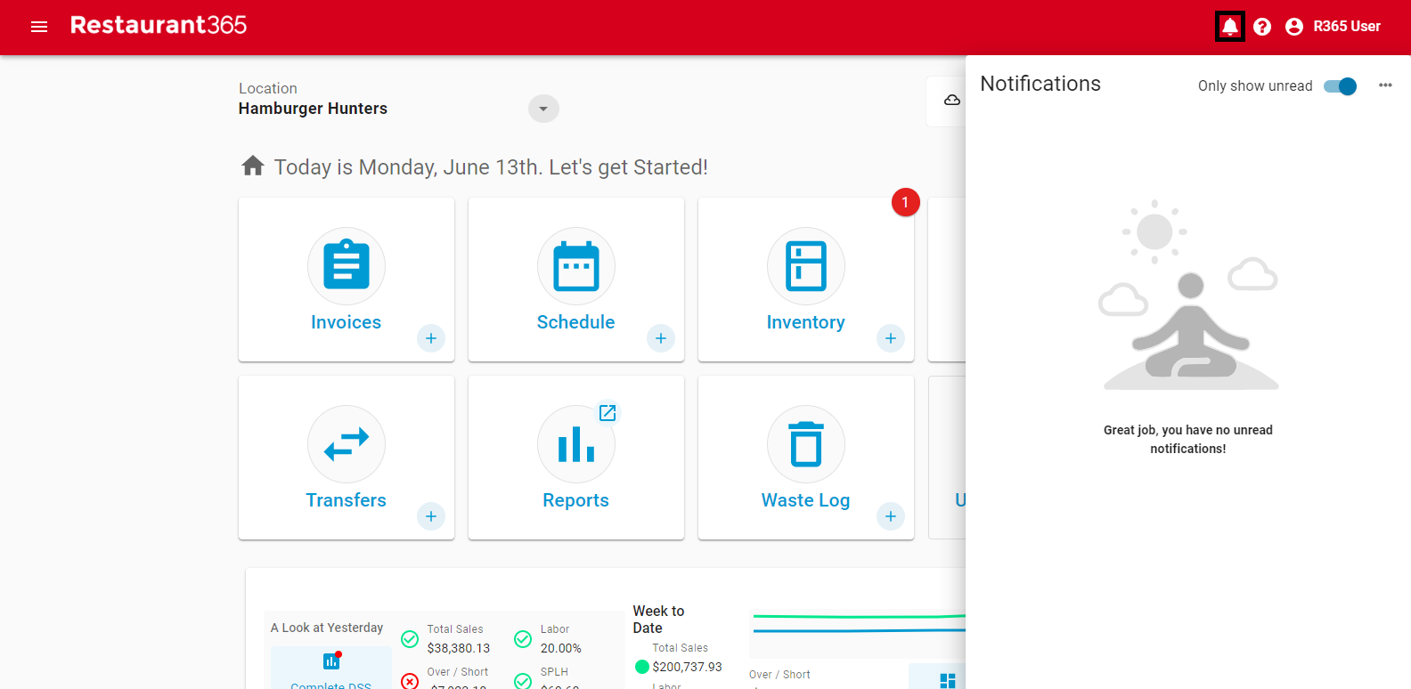This screenshot has height=689, width=1411.
Task: Click the dashboard tiles icon at bottom
Action: pos(948,680)
